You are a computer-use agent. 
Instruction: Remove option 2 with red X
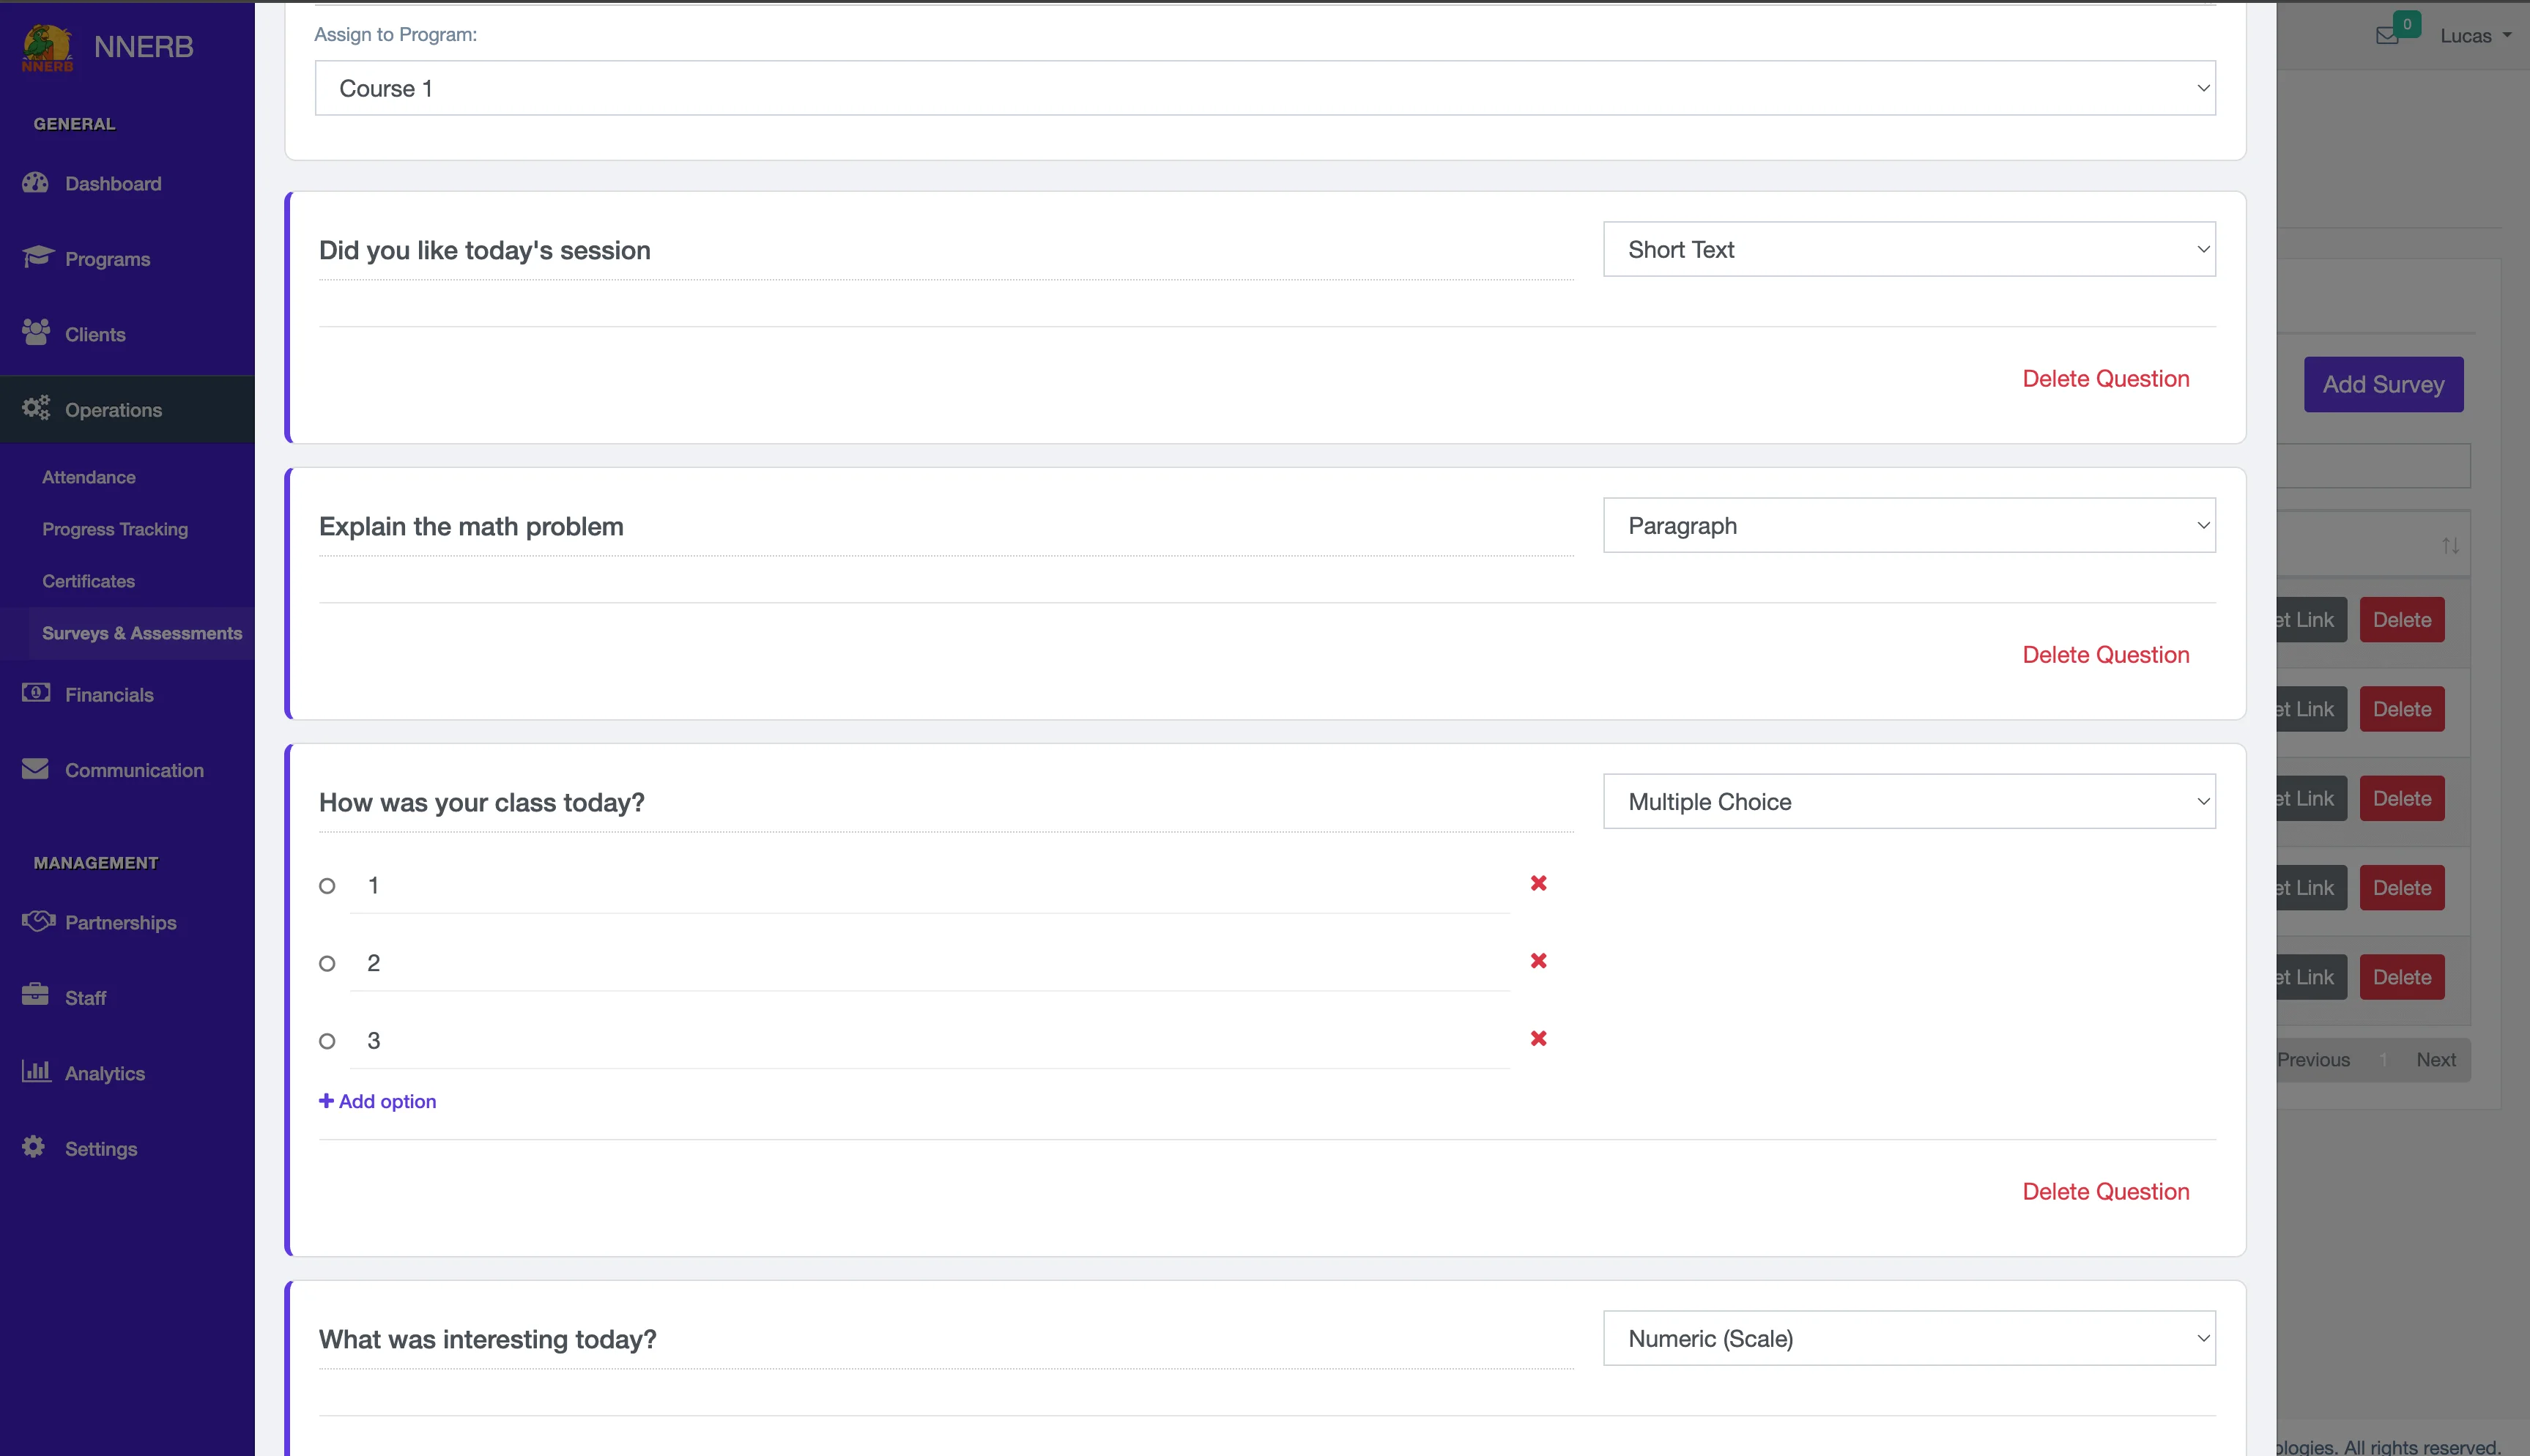tap(1538, 961)
